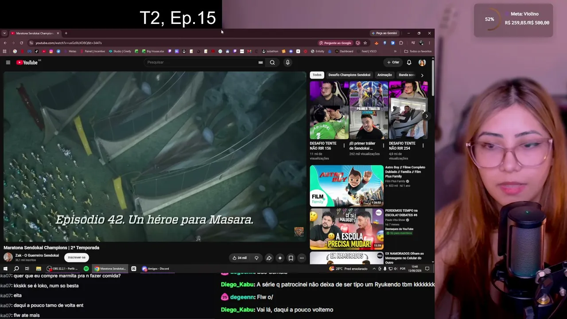Open the Feed | VSCO bookmark
567x319 pixels.
point(367,51)
